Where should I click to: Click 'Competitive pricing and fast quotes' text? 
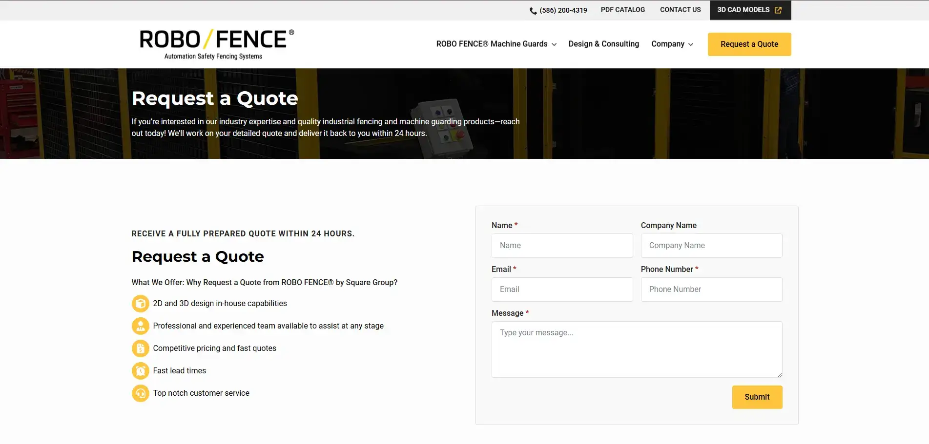pyautogui.click(x=215, y=348)
